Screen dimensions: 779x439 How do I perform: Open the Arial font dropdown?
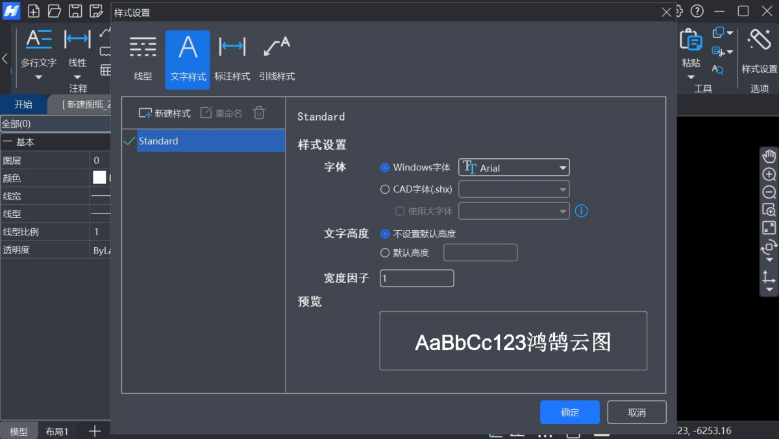point(514,167)
